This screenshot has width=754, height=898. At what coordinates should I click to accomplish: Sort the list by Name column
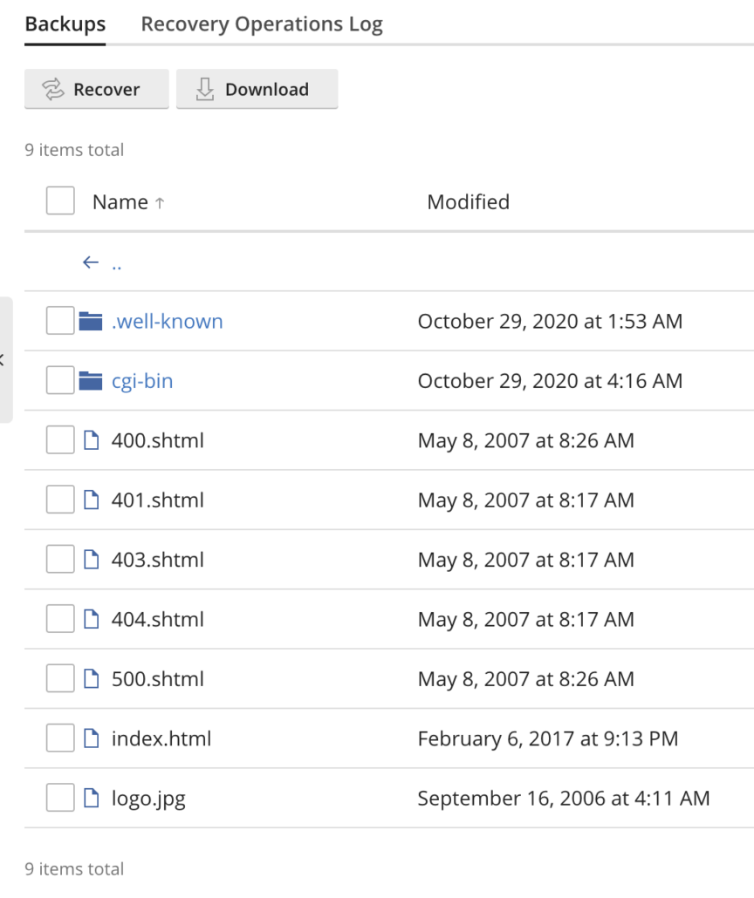click(128, 201)
